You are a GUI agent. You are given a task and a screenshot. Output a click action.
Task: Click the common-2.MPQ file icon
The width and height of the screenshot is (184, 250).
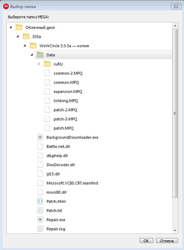pos(47,73)
